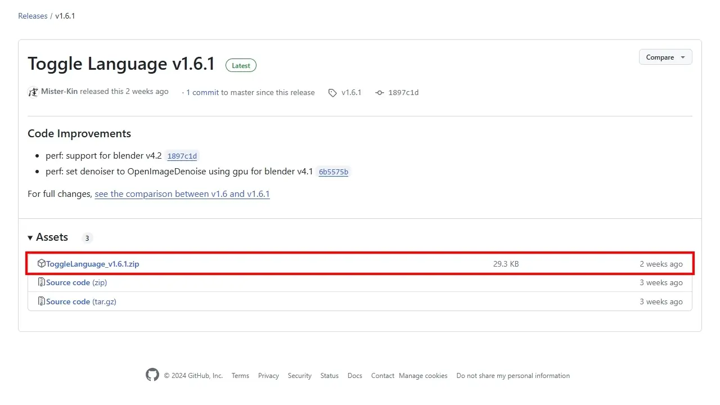This screenshot has width=720, height=405.
Task: Open Mister-Kin profile link
Action: point(60,91)
